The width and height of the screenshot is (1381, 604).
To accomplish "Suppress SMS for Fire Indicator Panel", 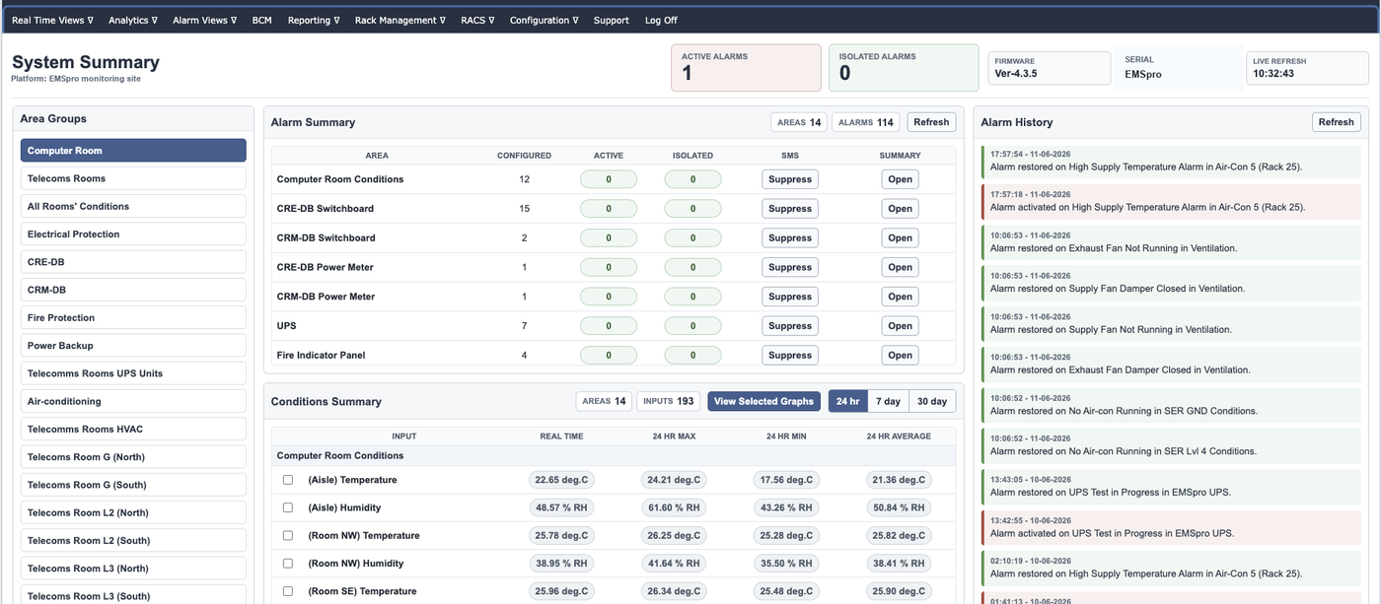I will 790,355.
